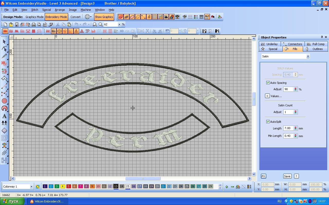Switch to Embroidery Mode
This screenshot has height=205, width=329.
(56, 17)
